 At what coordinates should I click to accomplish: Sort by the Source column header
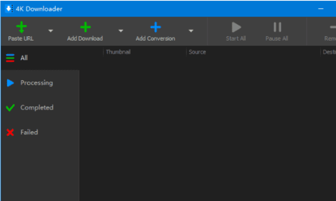tap(197, 52)
